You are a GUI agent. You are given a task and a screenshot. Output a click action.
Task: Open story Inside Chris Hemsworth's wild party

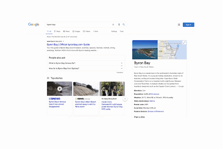point(112,105)
